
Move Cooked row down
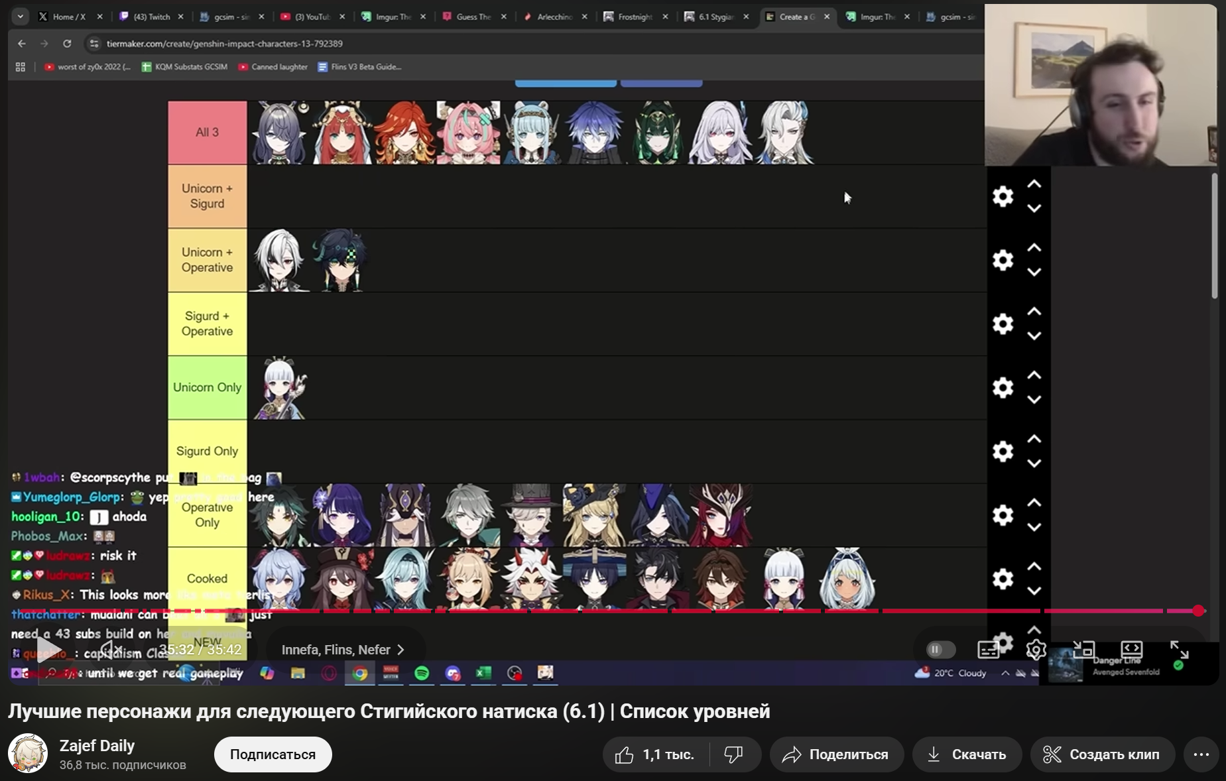[1034, 591]
